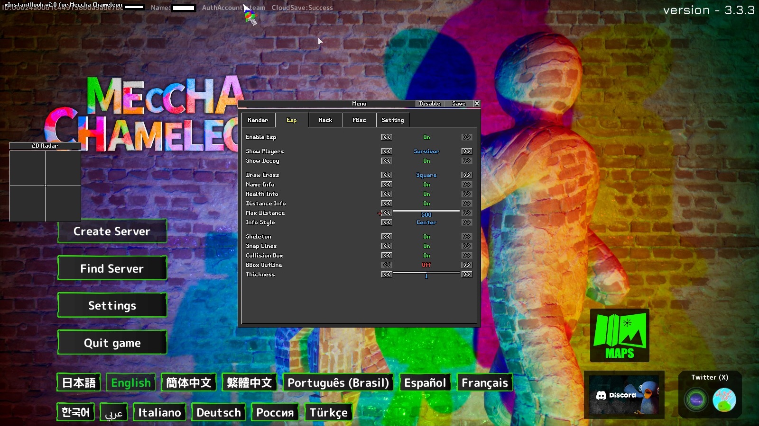
Task: Click left arrow for Snap Lines
Action: pos(387,246)
